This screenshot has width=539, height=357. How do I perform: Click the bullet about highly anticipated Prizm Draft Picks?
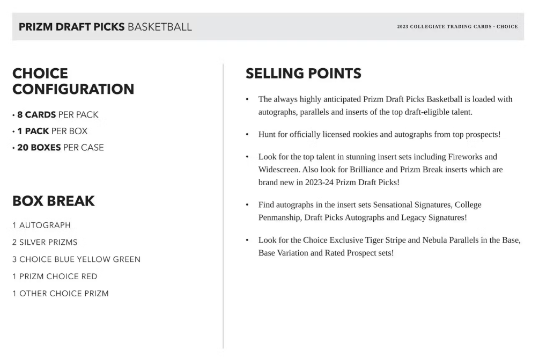click(384, 106)
